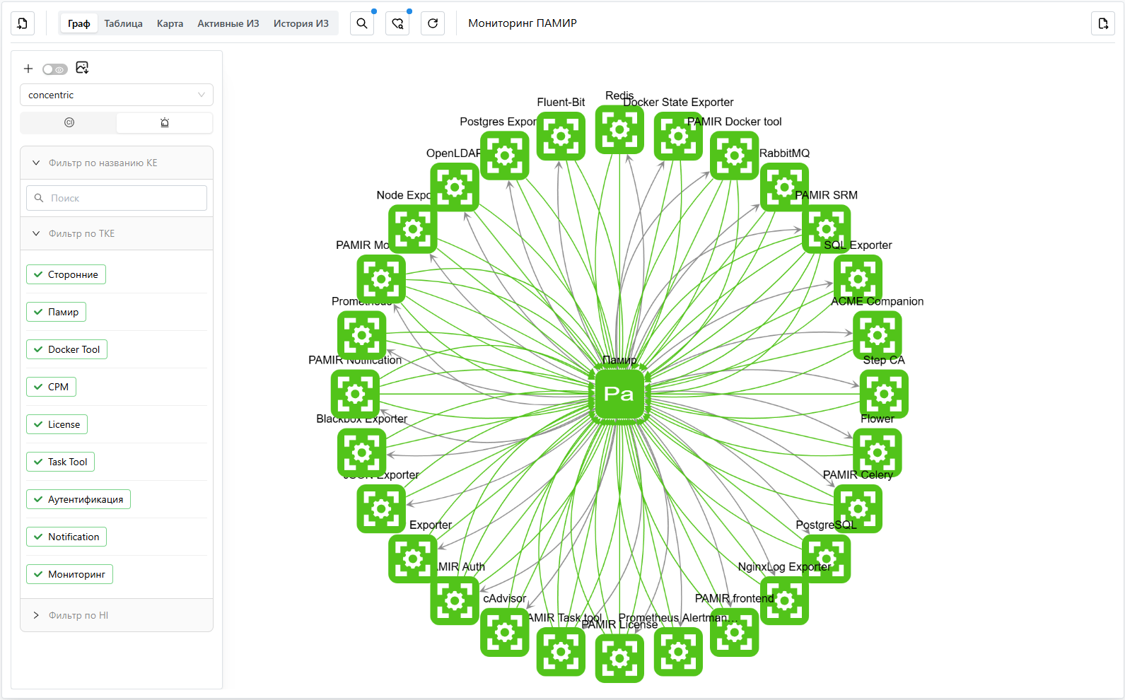Click the NginxLog Exporter node

click(x=784, y=600)
